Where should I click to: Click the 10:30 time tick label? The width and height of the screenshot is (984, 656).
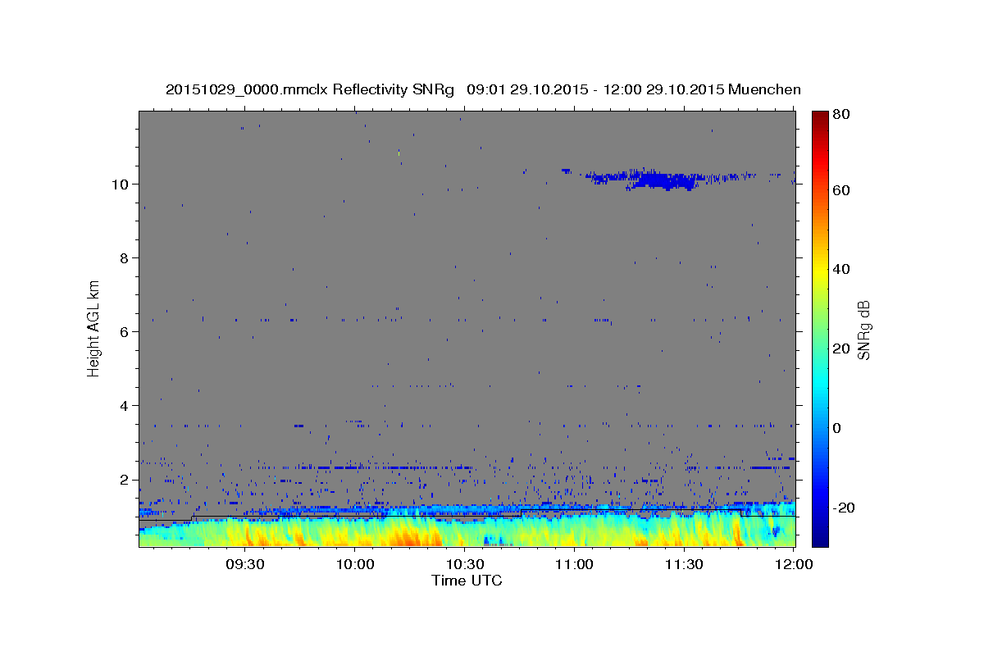pyautogui.click(x=465, y=564)
